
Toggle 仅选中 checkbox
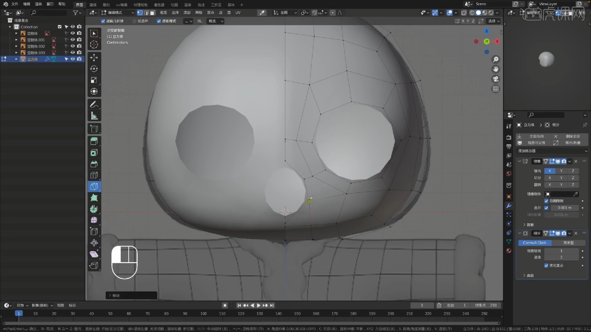134,21
